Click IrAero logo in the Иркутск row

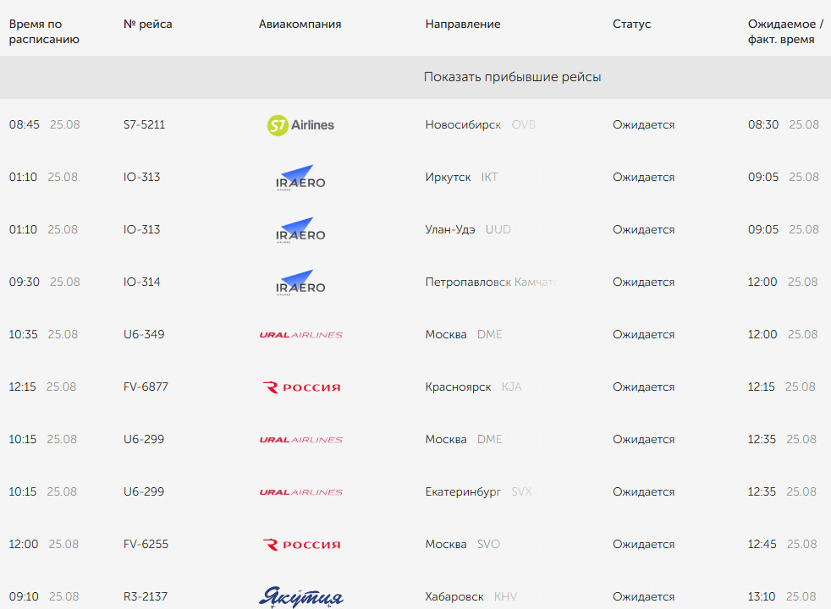tap(300, 178)
